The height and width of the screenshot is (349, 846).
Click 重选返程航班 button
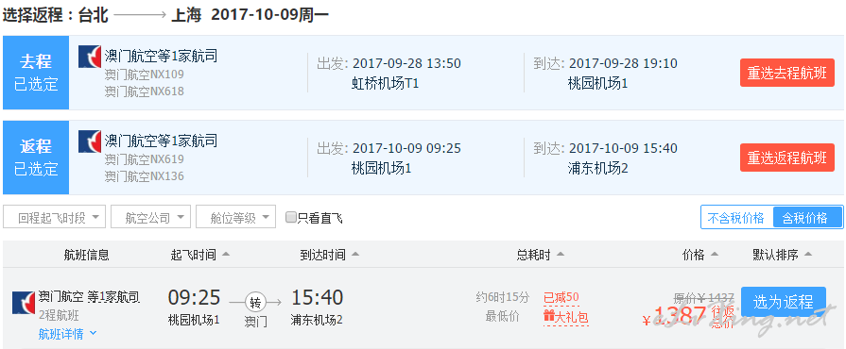786,158
